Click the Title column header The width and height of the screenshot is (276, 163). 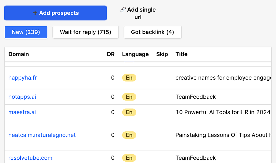[x=182, y=54]
